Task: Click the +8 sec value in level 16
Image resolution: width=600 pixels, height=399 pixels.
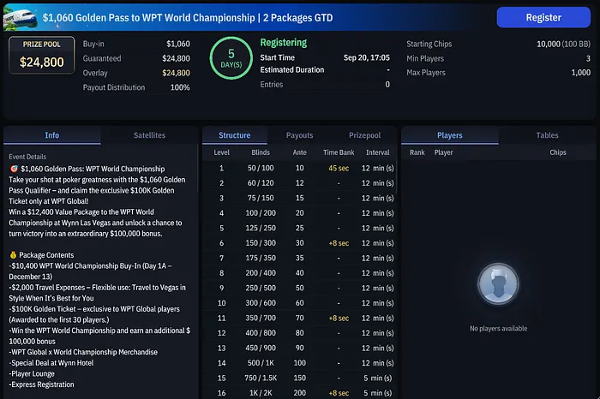Action: pos(339,393)
